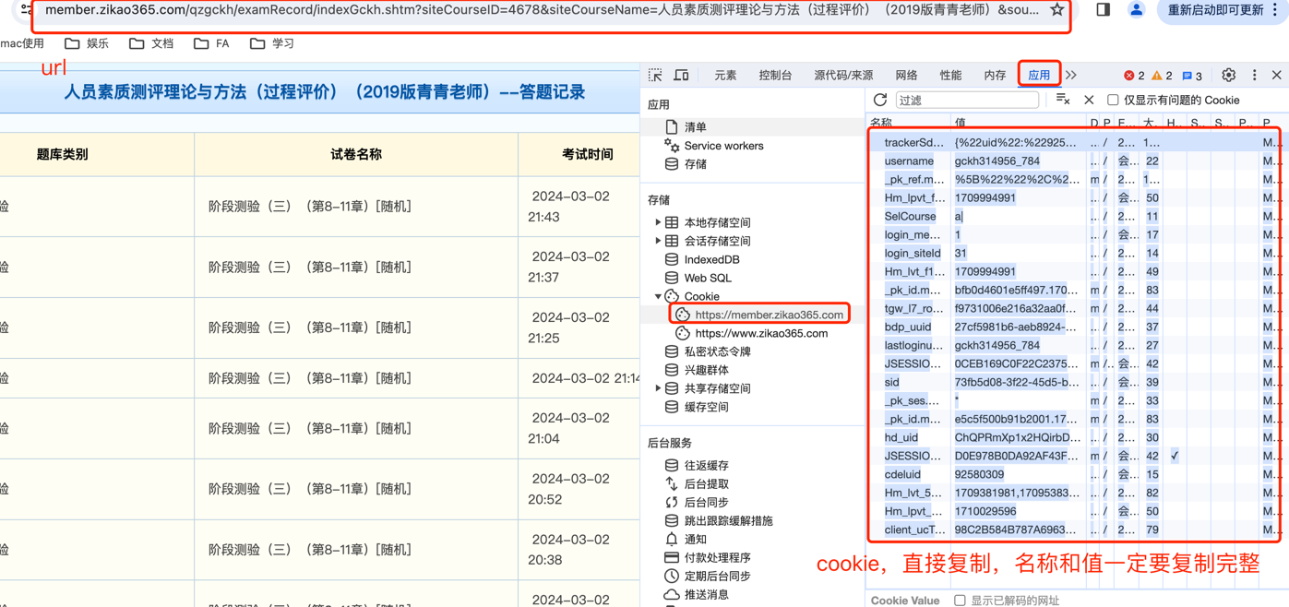Click the blue issues count badge
Screen dimensions: 1289x607
coord(1192,76)
